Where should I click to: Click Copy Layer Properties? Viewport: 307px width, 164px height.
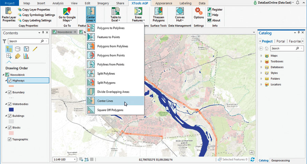click(x=34, y=10)
